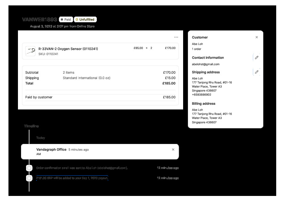
Task: Click the abelohst@gmail.com email address
Action: coord(205,64)
